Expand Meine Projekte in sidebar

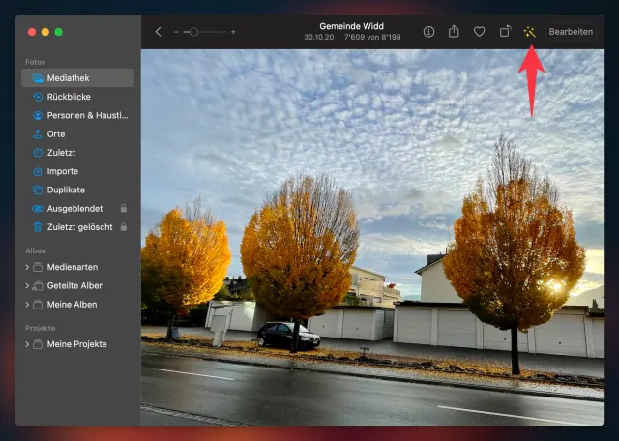coord(27,344)
